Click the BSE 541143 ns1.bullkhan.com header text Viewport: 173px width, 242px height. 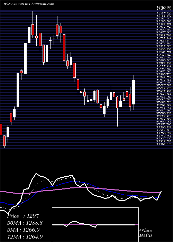pos(29,4)
